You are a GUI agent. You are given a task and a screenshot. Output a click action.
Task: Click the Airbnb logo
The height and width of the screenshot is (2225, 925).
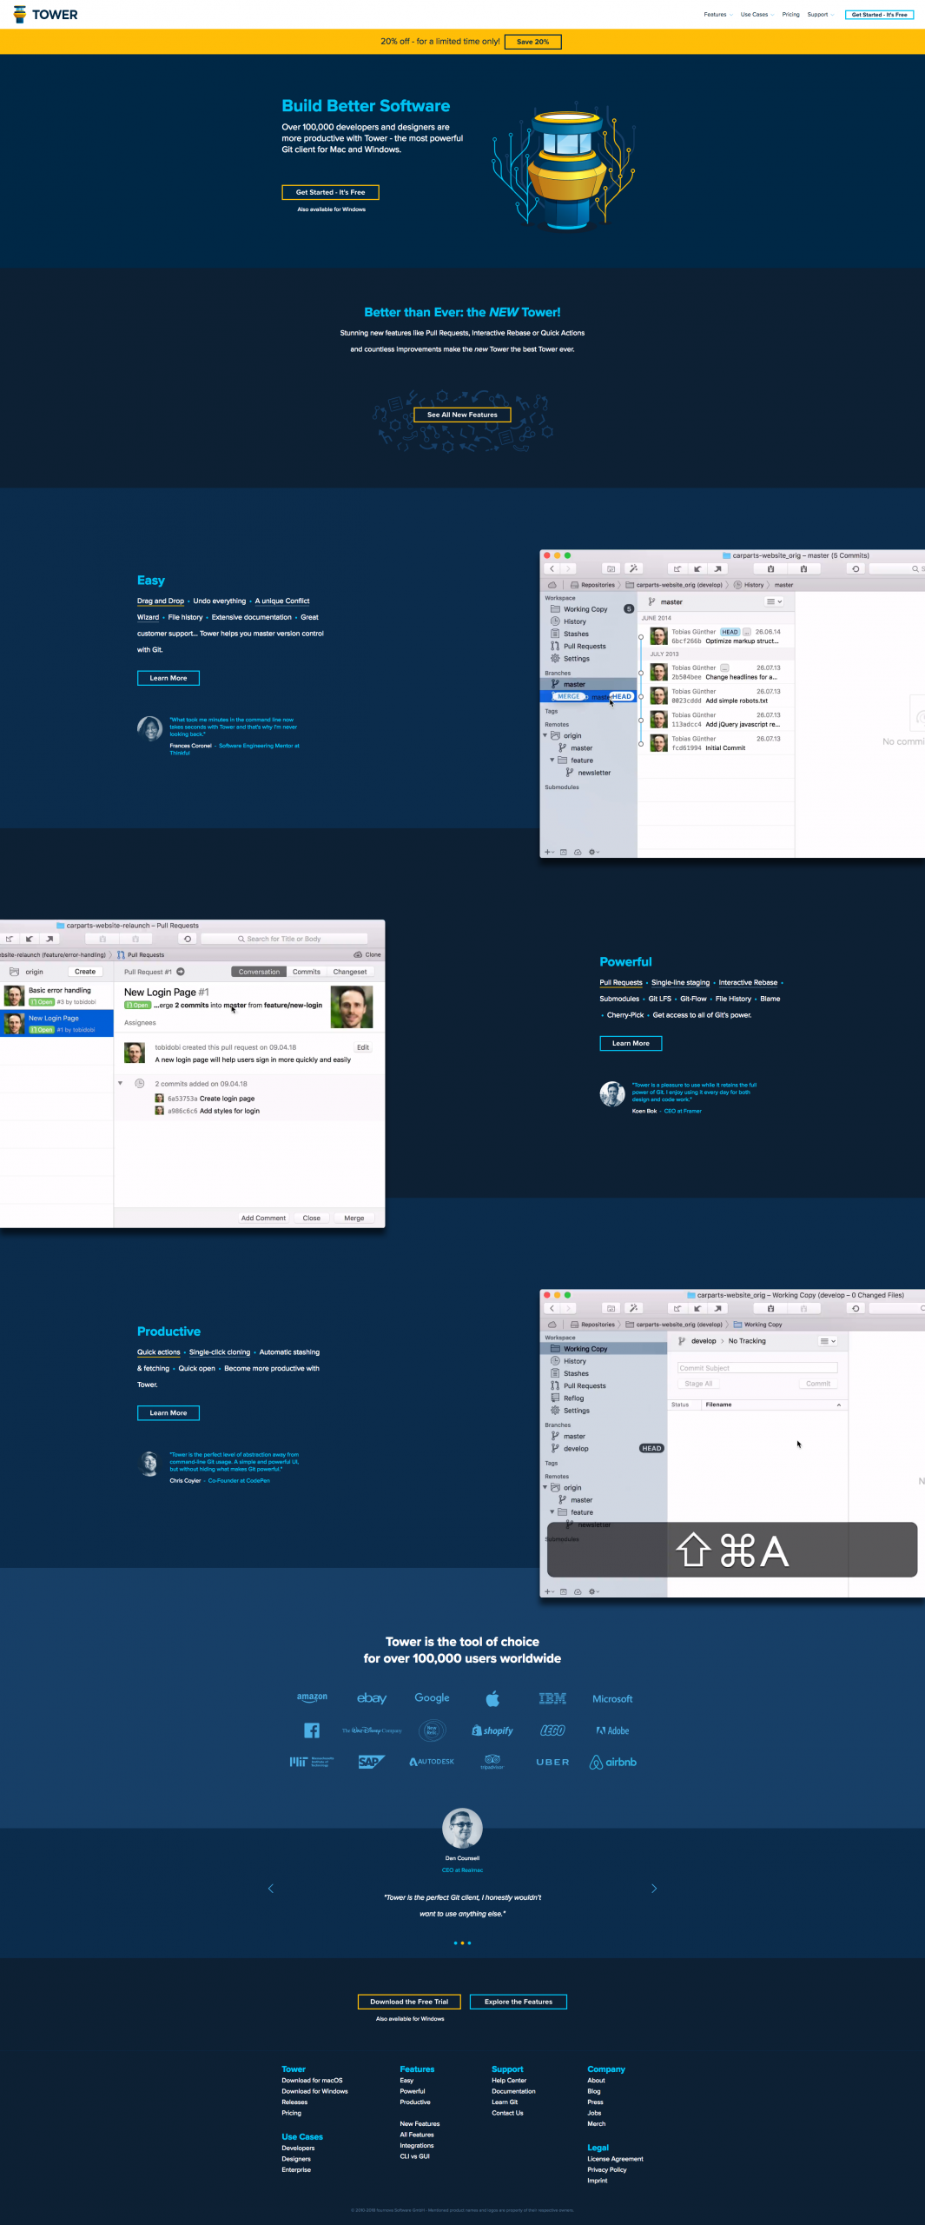[x=613, y=1762]
